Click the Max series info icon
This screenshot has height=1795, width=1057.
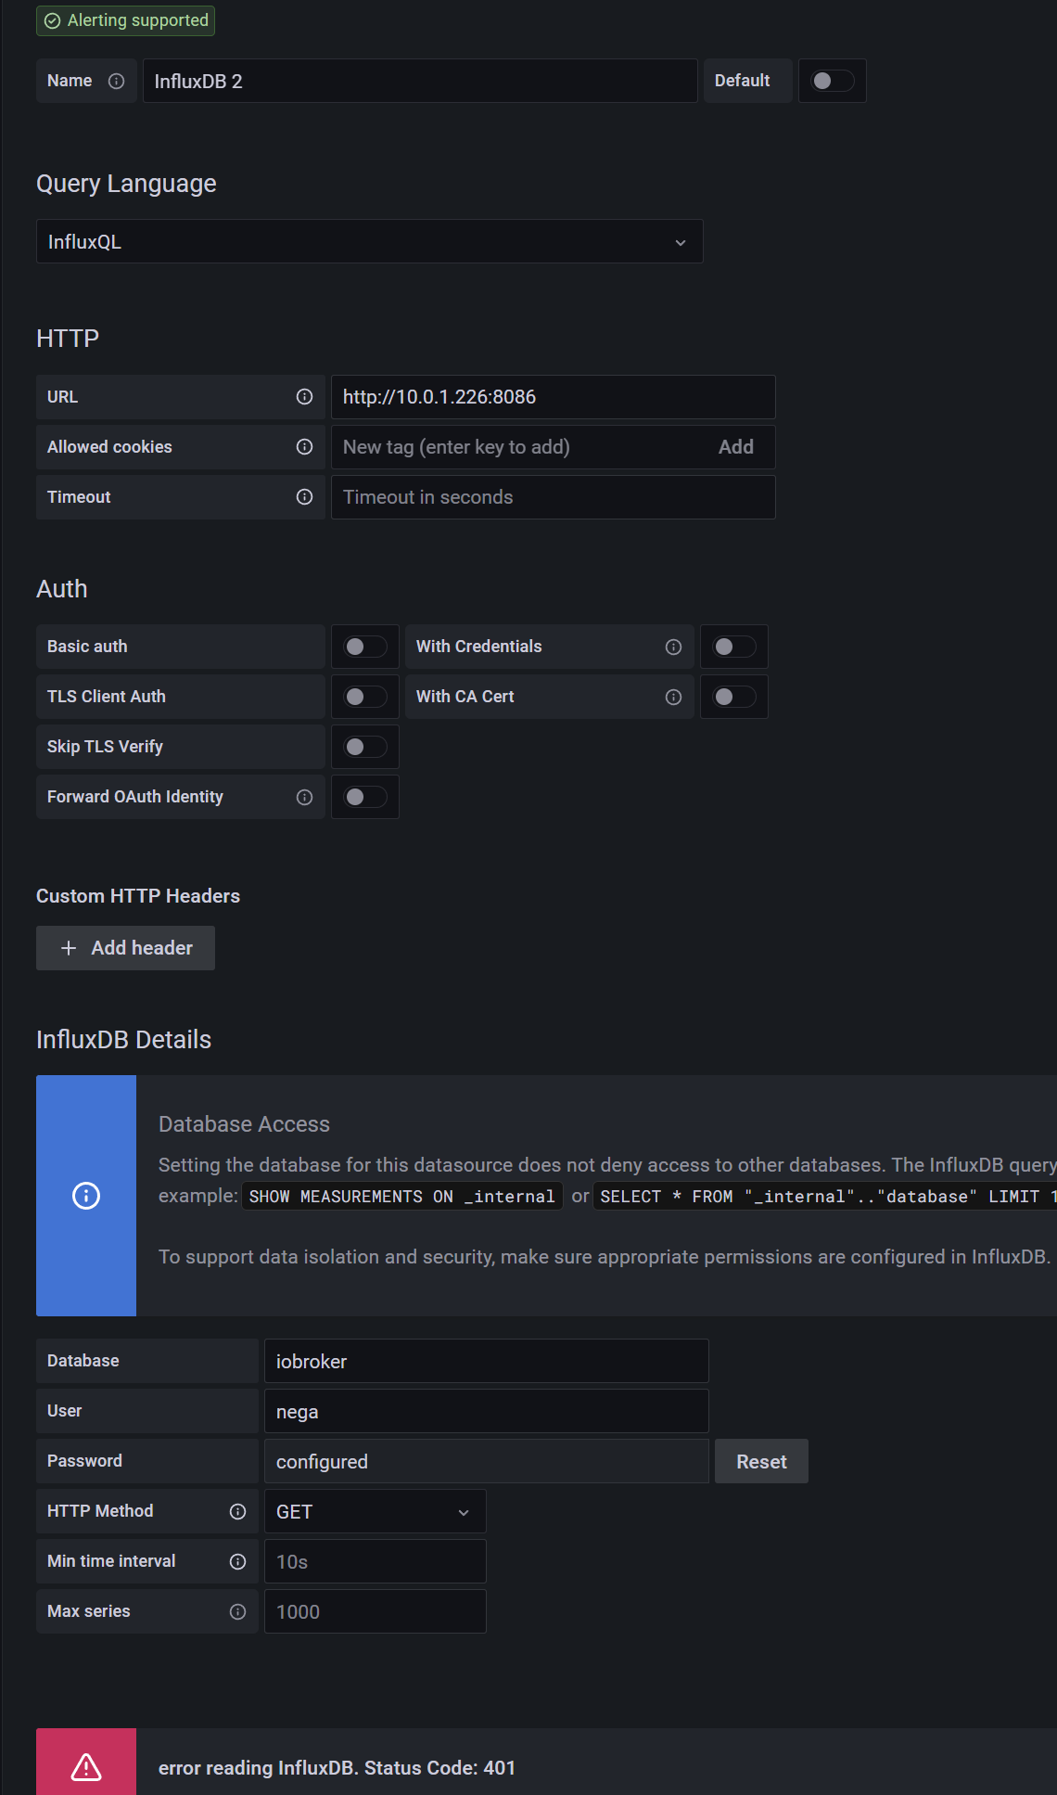[237, 1611]
